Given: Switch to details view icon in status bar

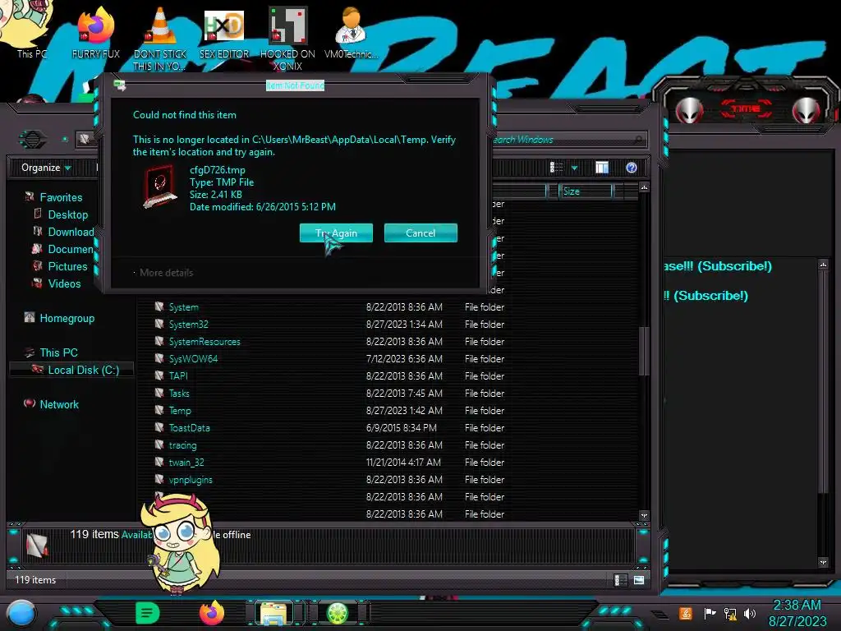Looking at the screenshot, I should tap(620, 580).
